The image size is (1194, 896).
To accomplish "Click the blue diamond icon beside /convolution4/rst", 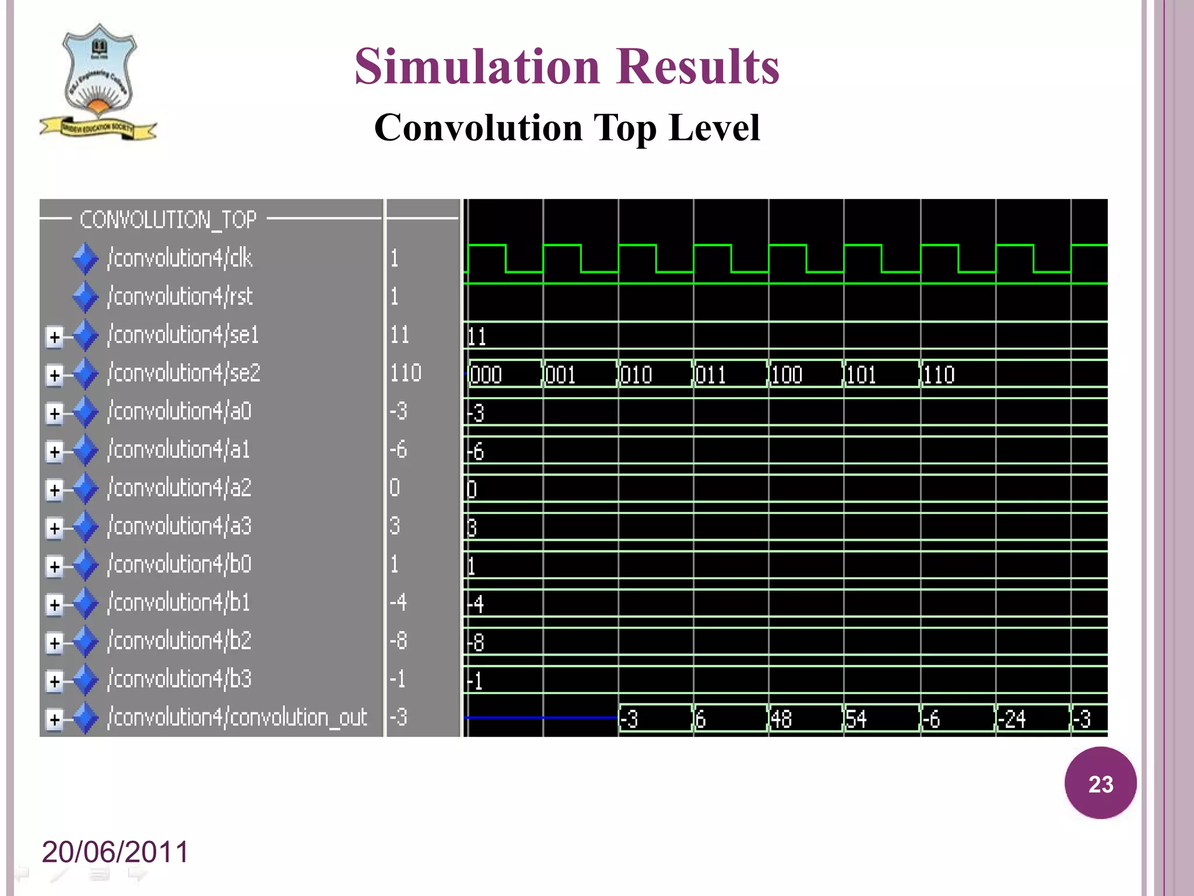I will 85,296.
